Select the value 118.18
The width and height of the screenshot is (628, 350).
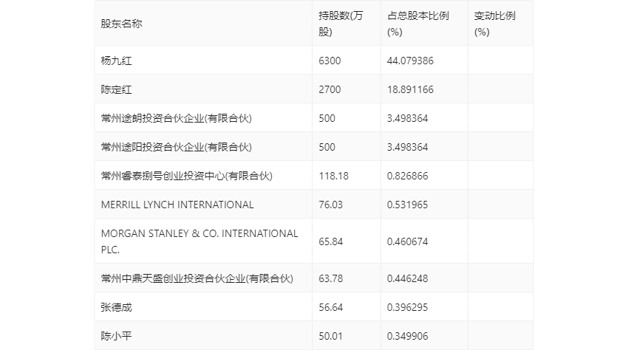coord(334,176)
